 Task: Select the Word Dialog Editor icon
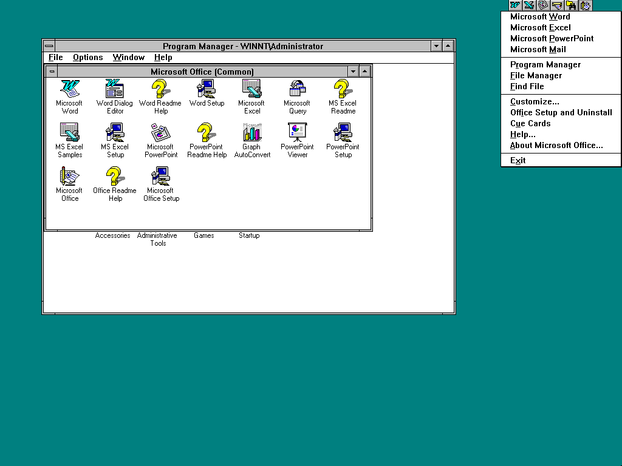pyautogui.click(x=115, y=89)
